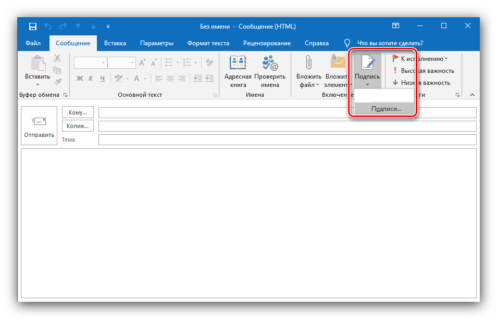Click the Copy icon in clipboard group
This screenshot has width=497, height=319.
pyautogui.click(x=57, y=70)
